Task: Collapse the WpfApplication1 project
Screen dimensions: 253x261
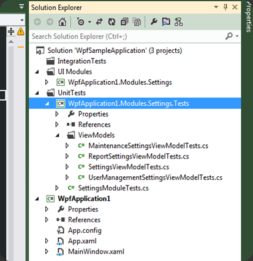Action: (37, 199)
